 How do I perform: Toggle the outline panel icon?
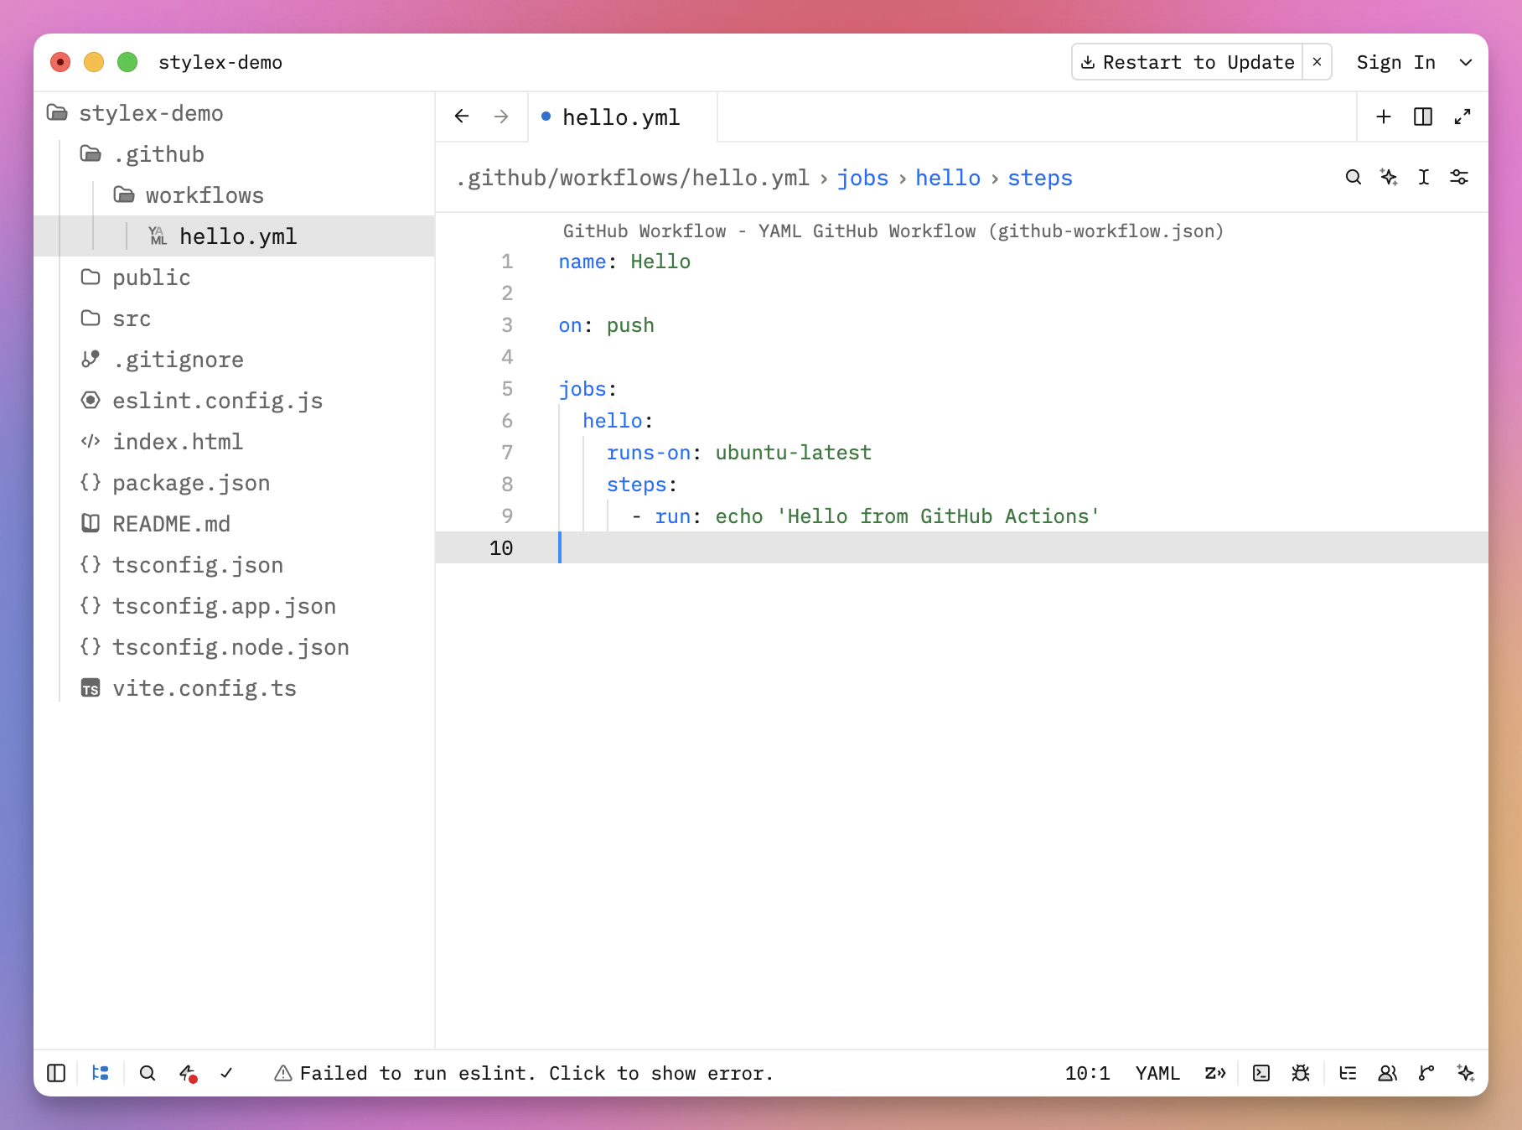pyautogui.click(x=1348, y=1073)
